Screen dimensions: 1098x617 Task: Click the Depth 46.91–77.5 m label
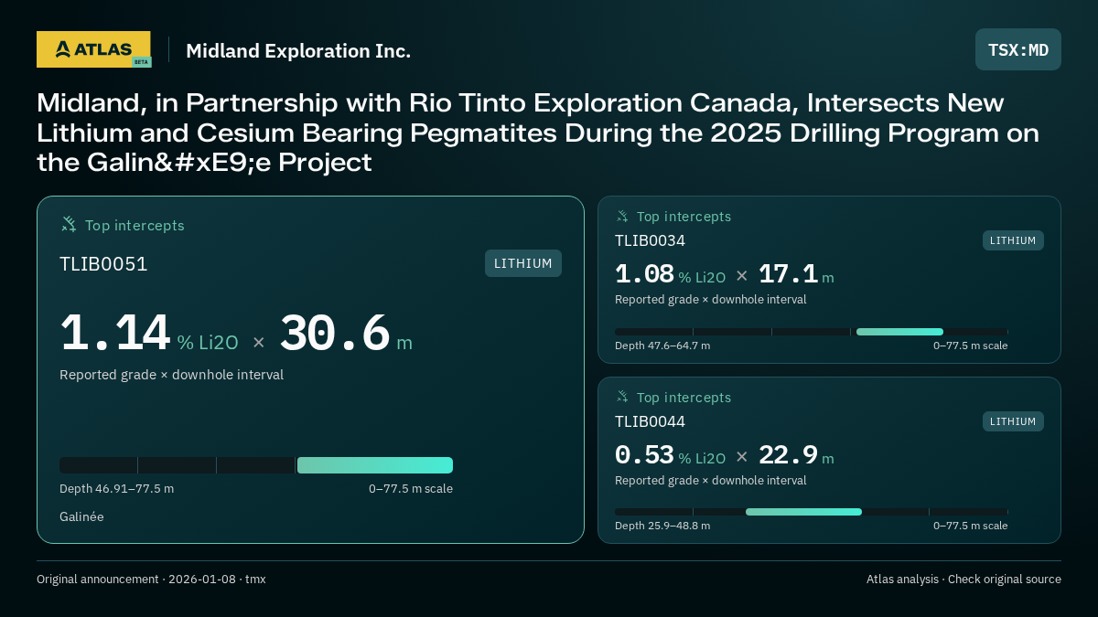pyautogui.click(x=116, y=489)
